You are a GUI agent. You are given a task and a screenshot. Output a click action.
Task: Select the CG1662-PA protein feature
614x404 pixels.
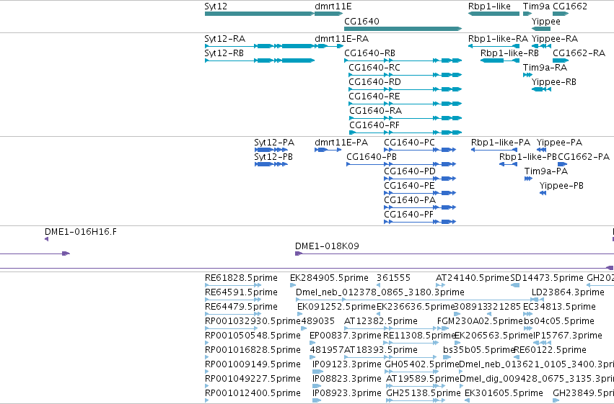click(562, 164)
